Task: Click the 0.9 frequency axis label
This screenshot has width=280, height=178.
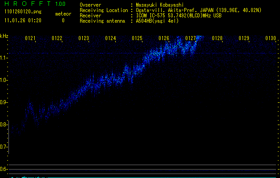Action: (4, 102)
